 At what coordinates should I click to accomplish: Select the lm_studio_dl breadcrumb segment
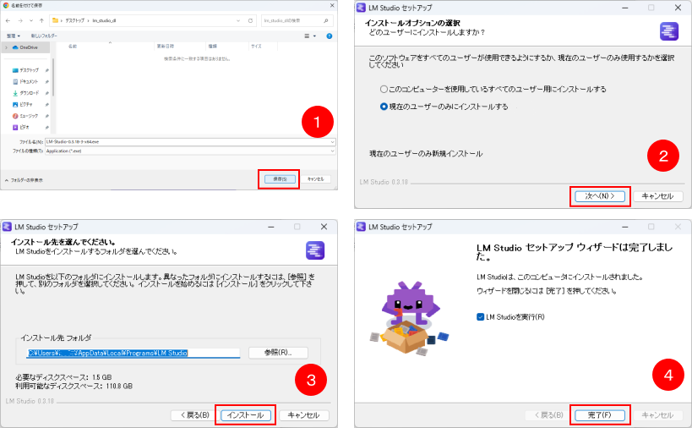click(x=104, y=21)
